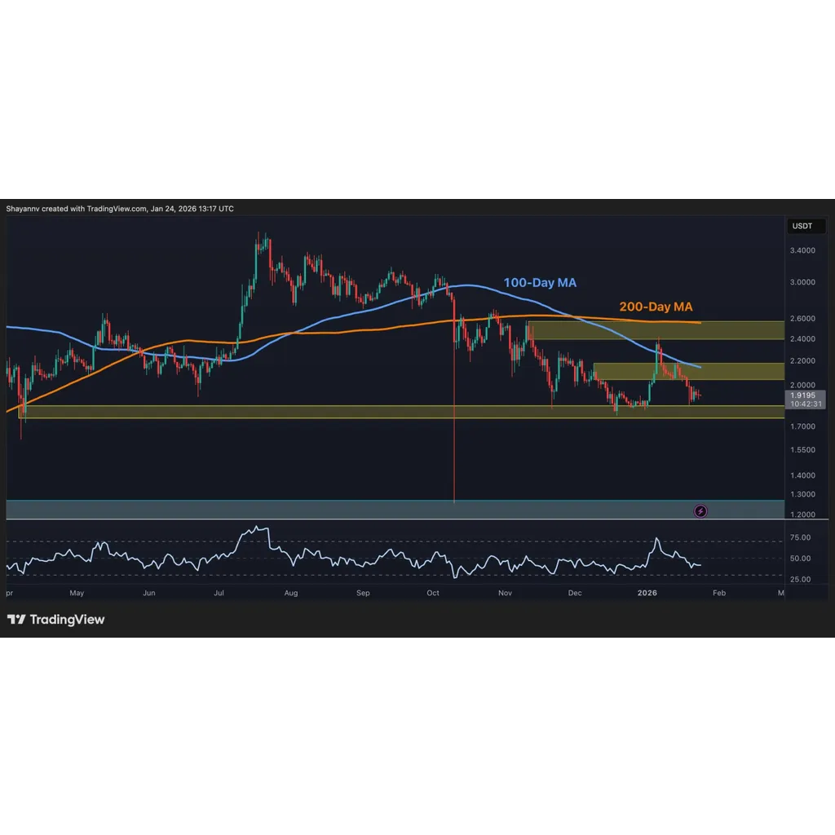Viewport: 835px width, 835px height.
Task: Click the RSI 50.00 level label
Action: tap(800, 558)
